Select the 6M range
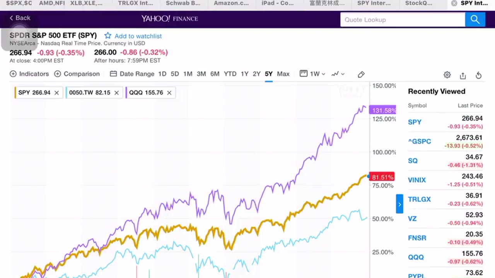Image resolution: width=495 pixels, height=278 pixels. click(x=215, y=74)
